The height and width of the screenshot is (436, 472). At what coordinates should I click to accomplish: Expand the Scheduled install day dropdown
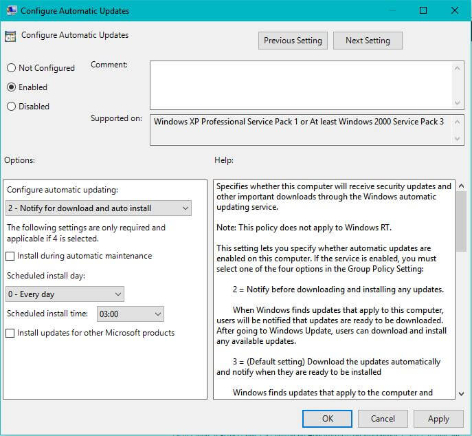tap(65, 294)
